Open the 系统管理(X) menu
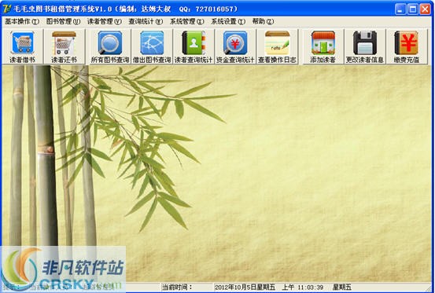 [187, 21]
